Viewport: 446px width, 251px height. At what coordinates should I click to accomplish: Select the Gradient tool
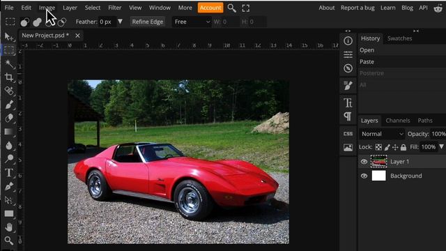9,132
